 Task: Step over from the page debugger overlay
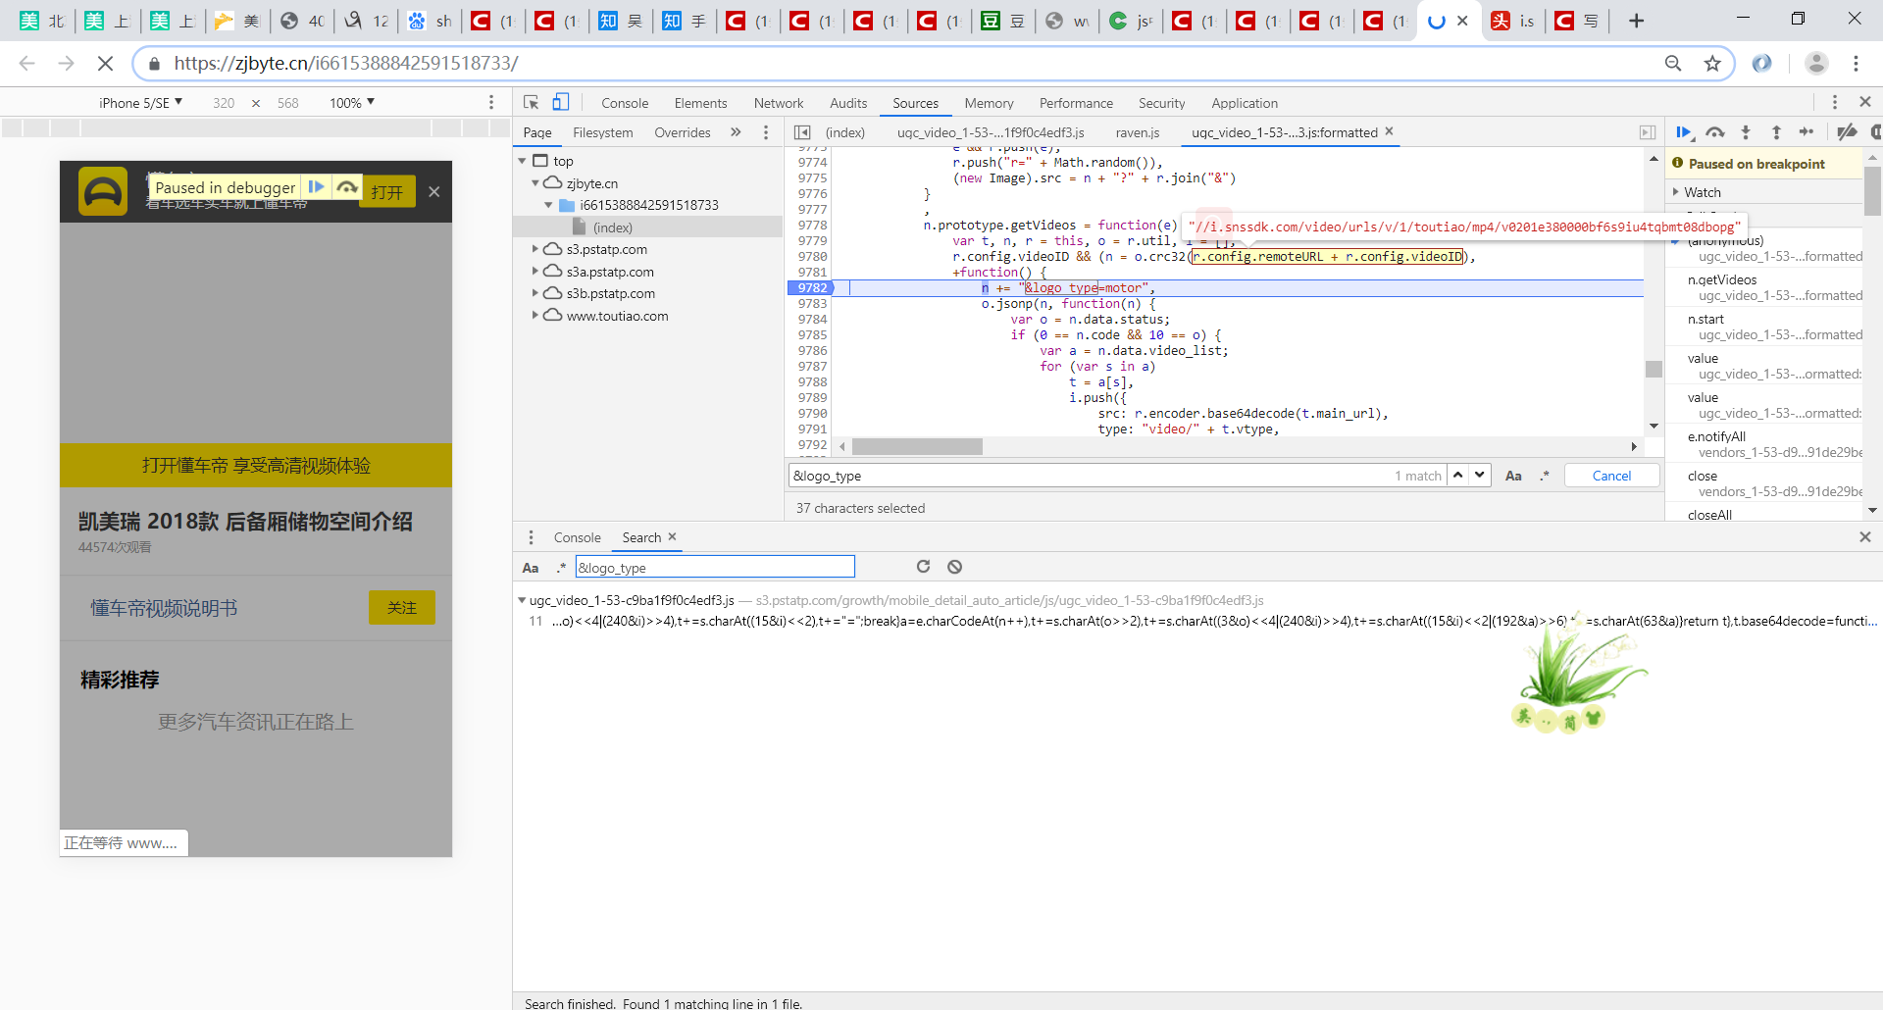point(347,186)
